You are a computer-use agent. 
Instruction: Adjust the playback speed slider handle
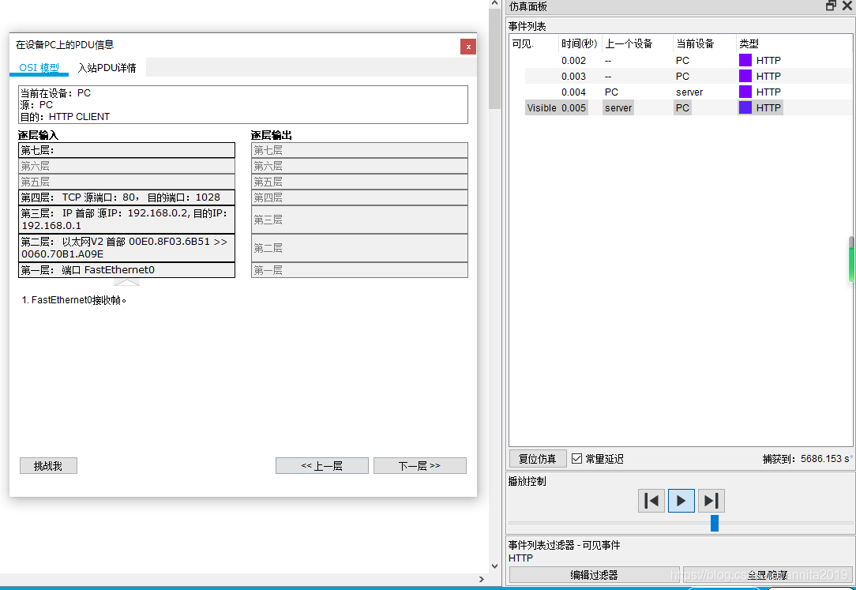[x=714, y=523]
